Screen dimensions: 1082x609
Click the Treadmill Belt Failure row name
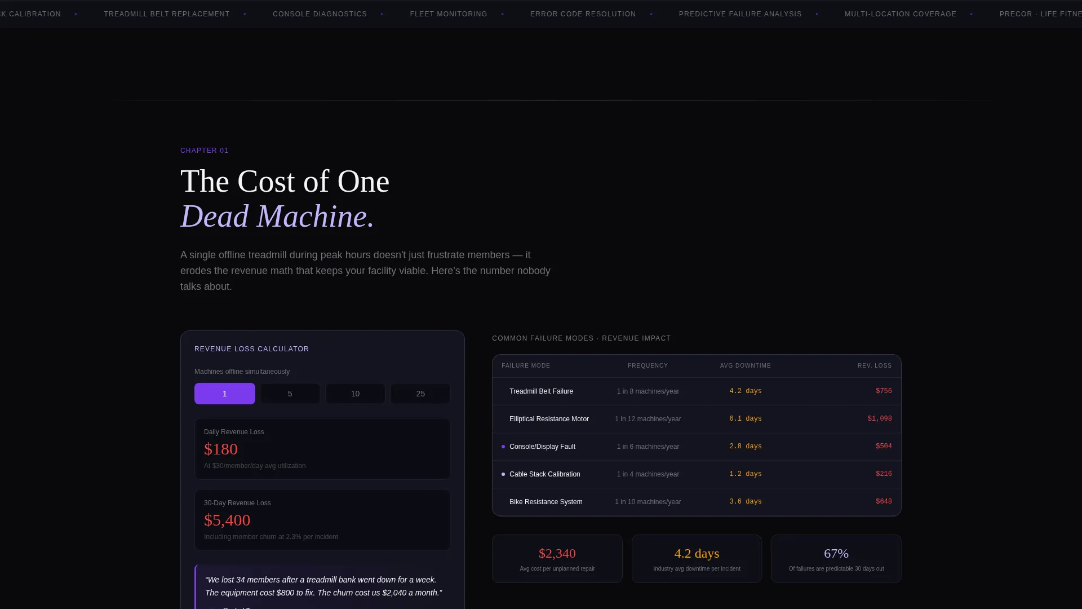[541, 391]
